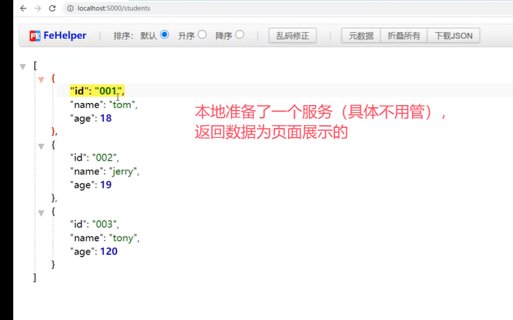Click the "age": 19 row
The image size is (513, 320).
coord(91,185)
